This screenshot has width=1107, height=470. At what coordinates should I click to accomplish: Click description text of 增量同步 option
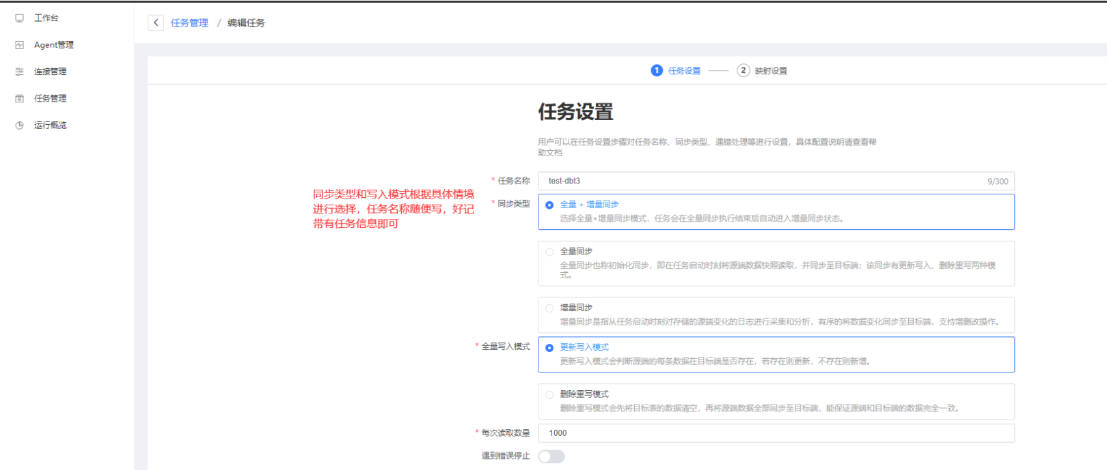tap(782, 322)
